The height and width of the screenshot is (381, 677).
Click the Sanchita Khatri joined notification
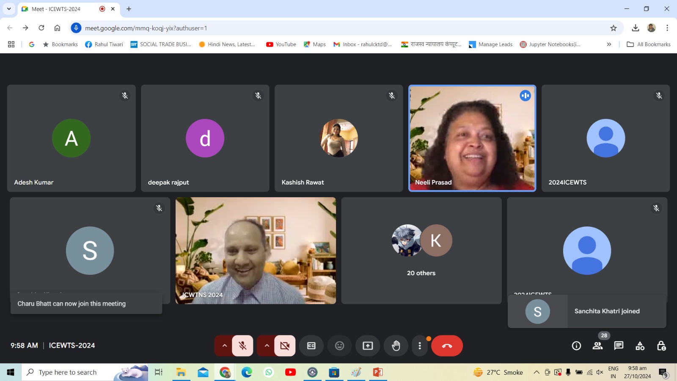(x=587, y=311)
